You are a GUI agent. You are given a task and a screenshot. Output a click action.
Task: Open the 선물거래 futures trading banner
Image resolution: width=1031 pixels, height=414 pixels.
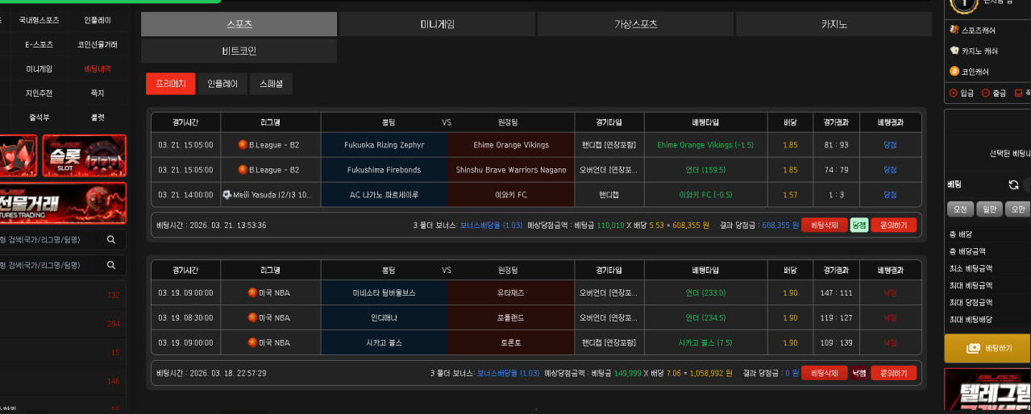coord(63,203)
